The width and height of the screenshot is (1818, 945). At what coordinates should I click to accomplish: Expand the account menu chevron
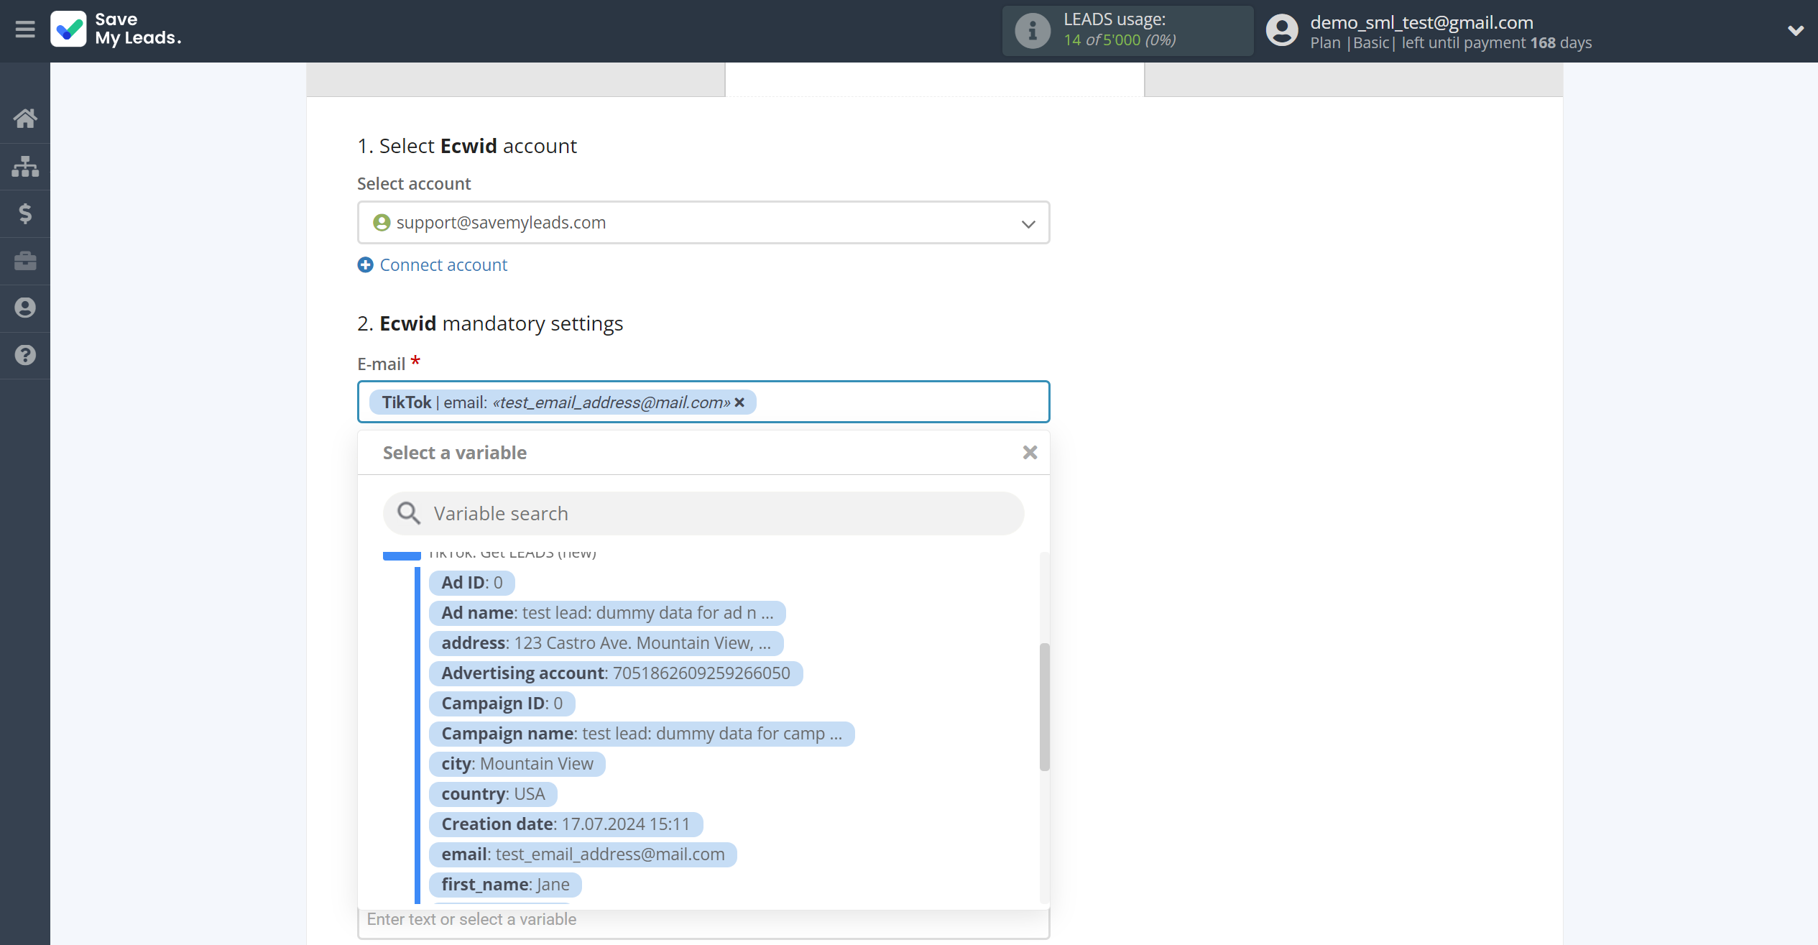[1795, 30]
